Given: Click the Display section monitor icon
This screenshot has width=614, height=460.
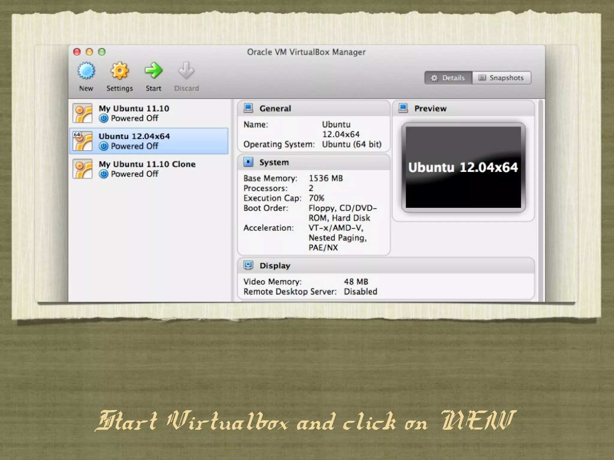Looking at the screenshot, I should click(248, 265).
